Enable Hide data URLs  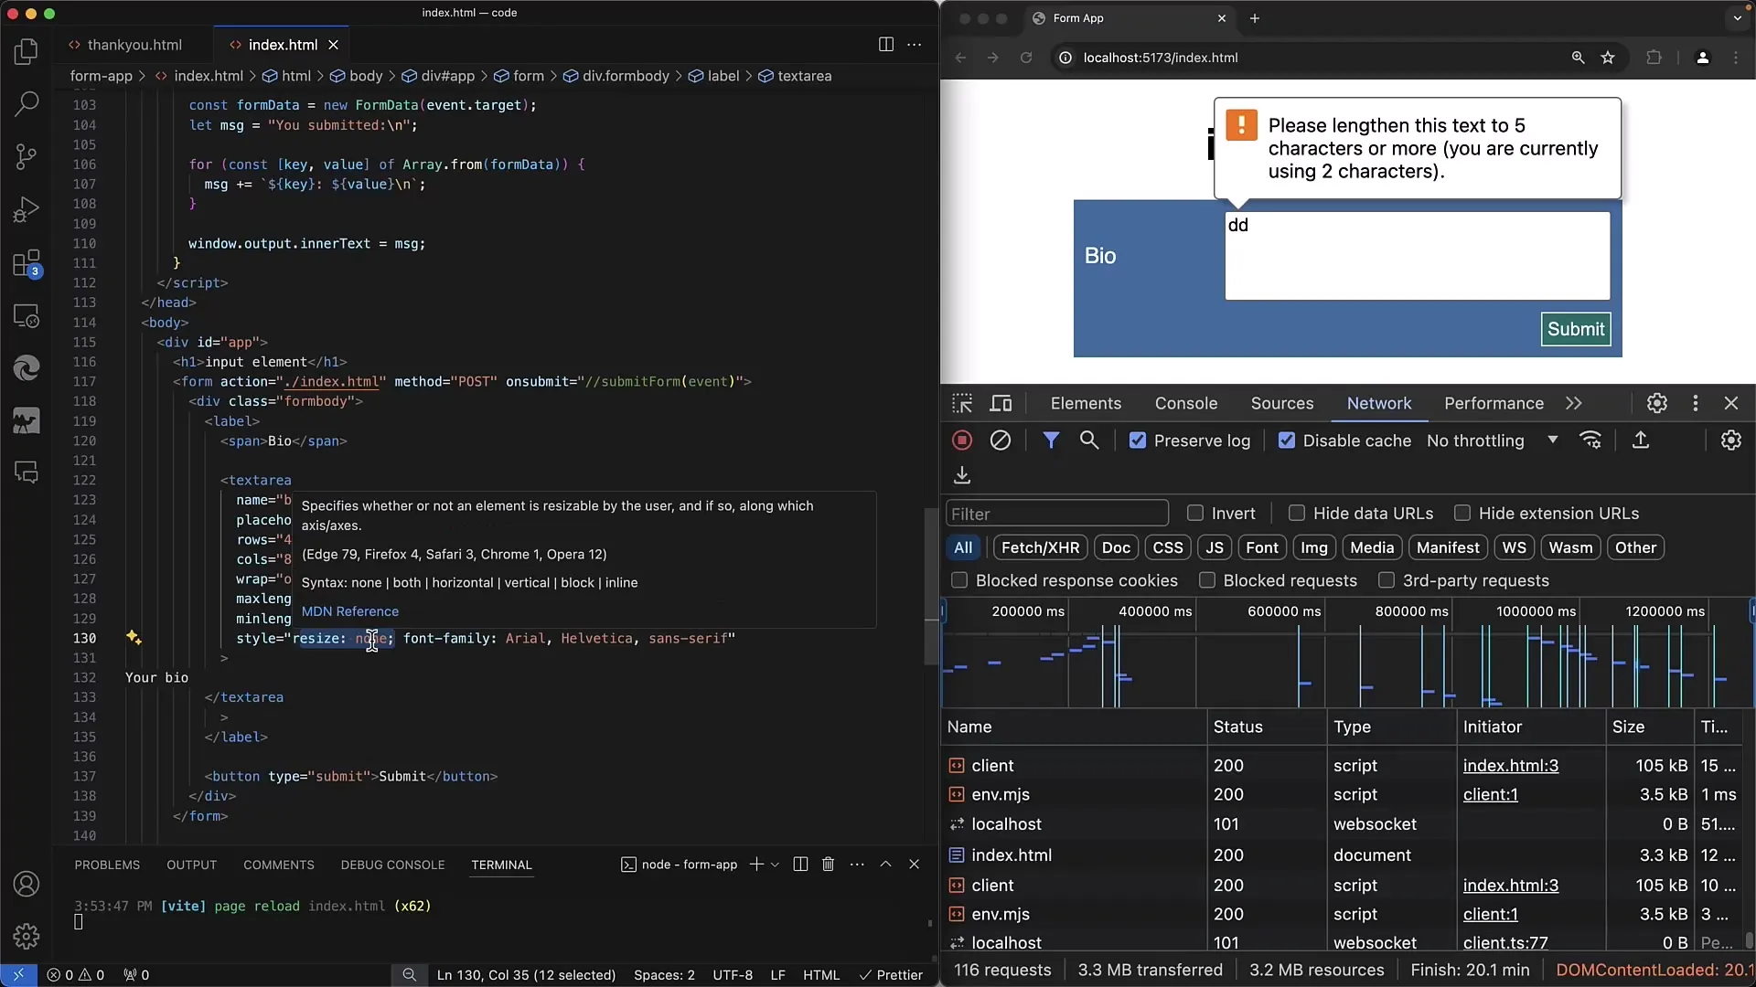1297,514
